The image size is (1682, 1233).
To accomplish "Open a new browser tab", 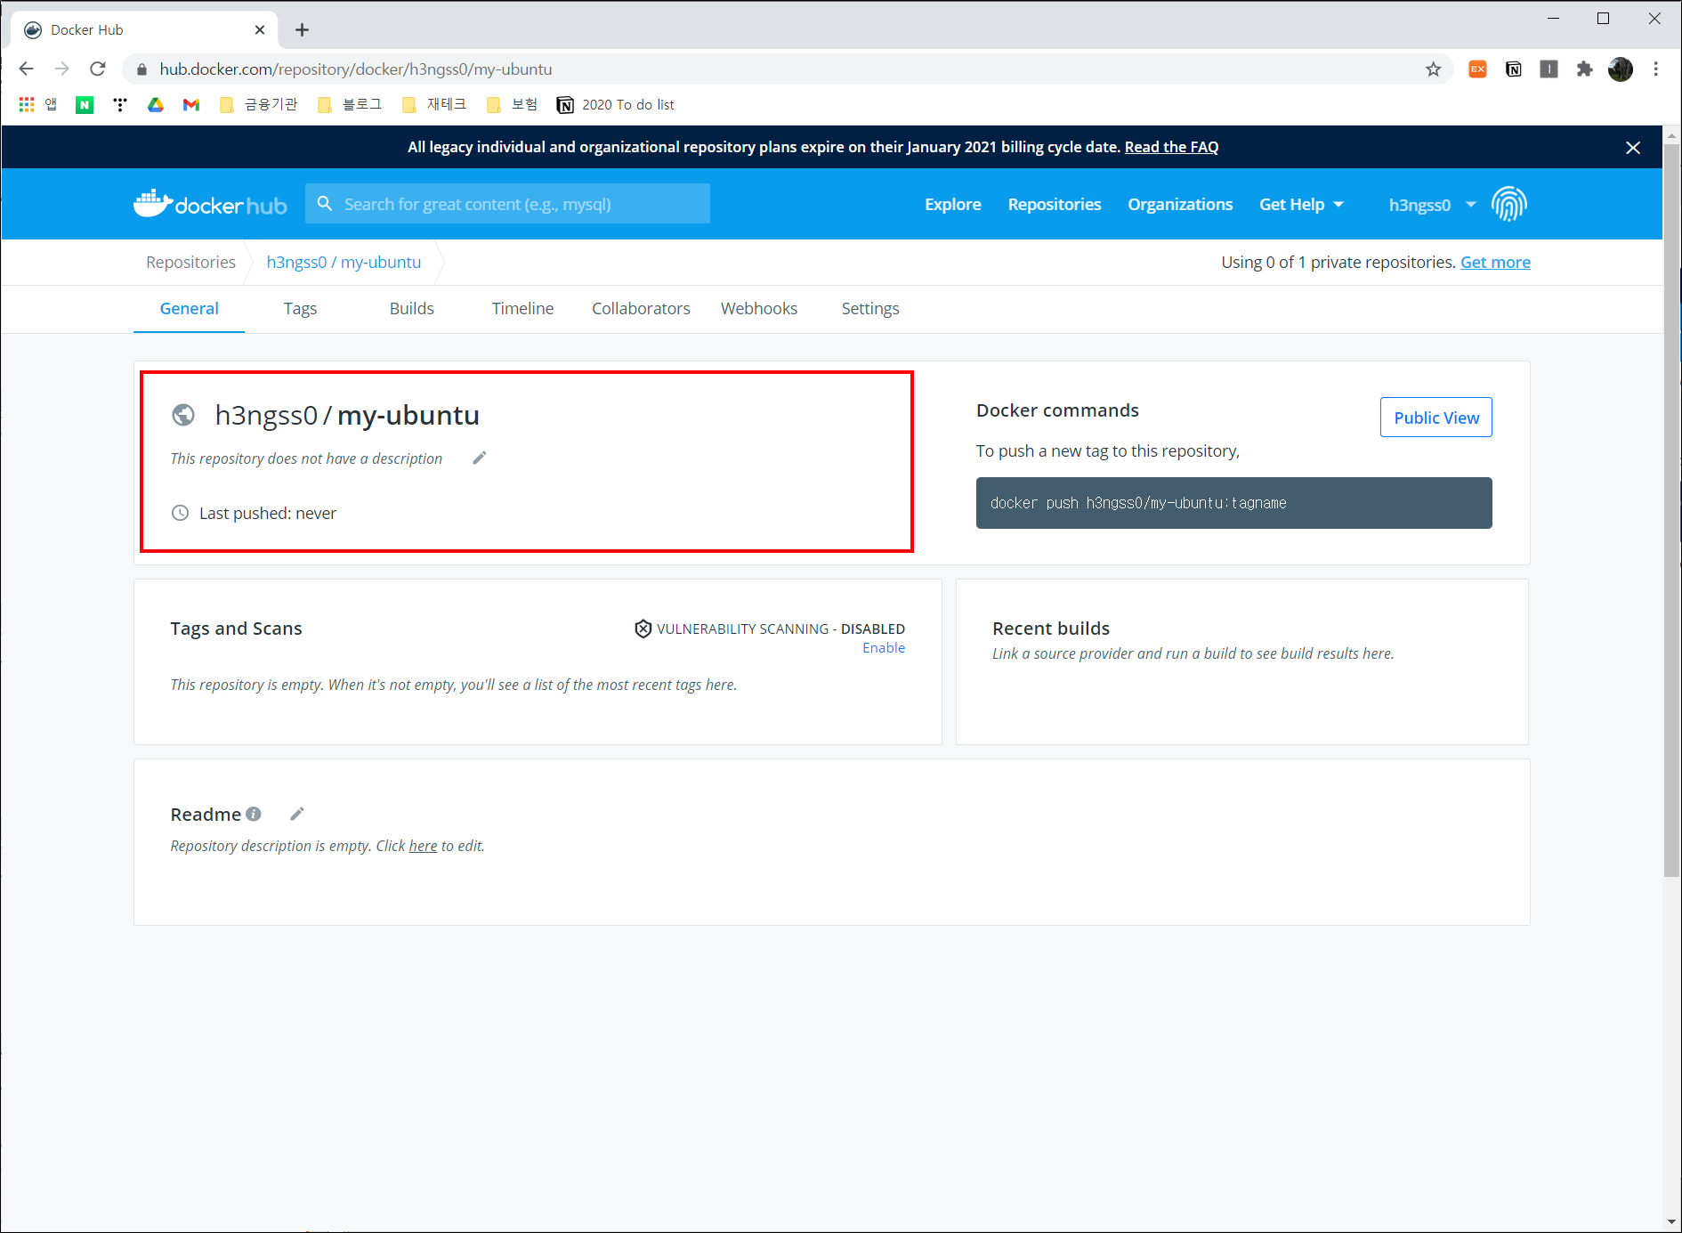I will point(303,30).
